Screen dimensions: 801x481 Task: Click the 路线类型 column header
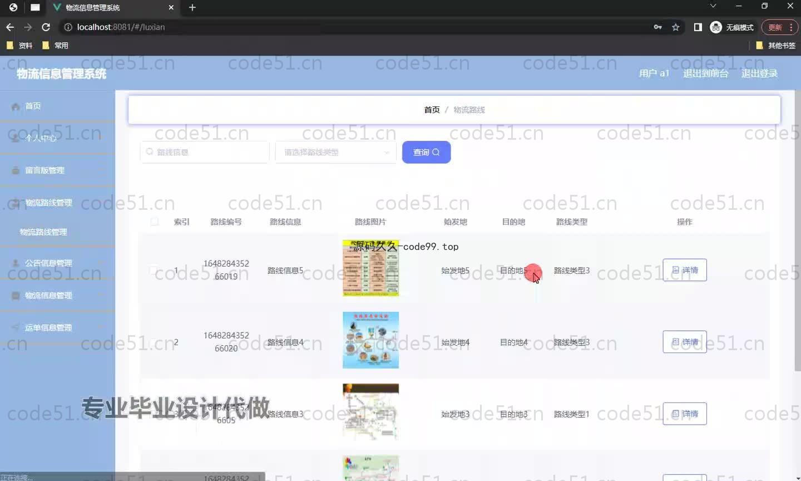(x=572, y=222)
